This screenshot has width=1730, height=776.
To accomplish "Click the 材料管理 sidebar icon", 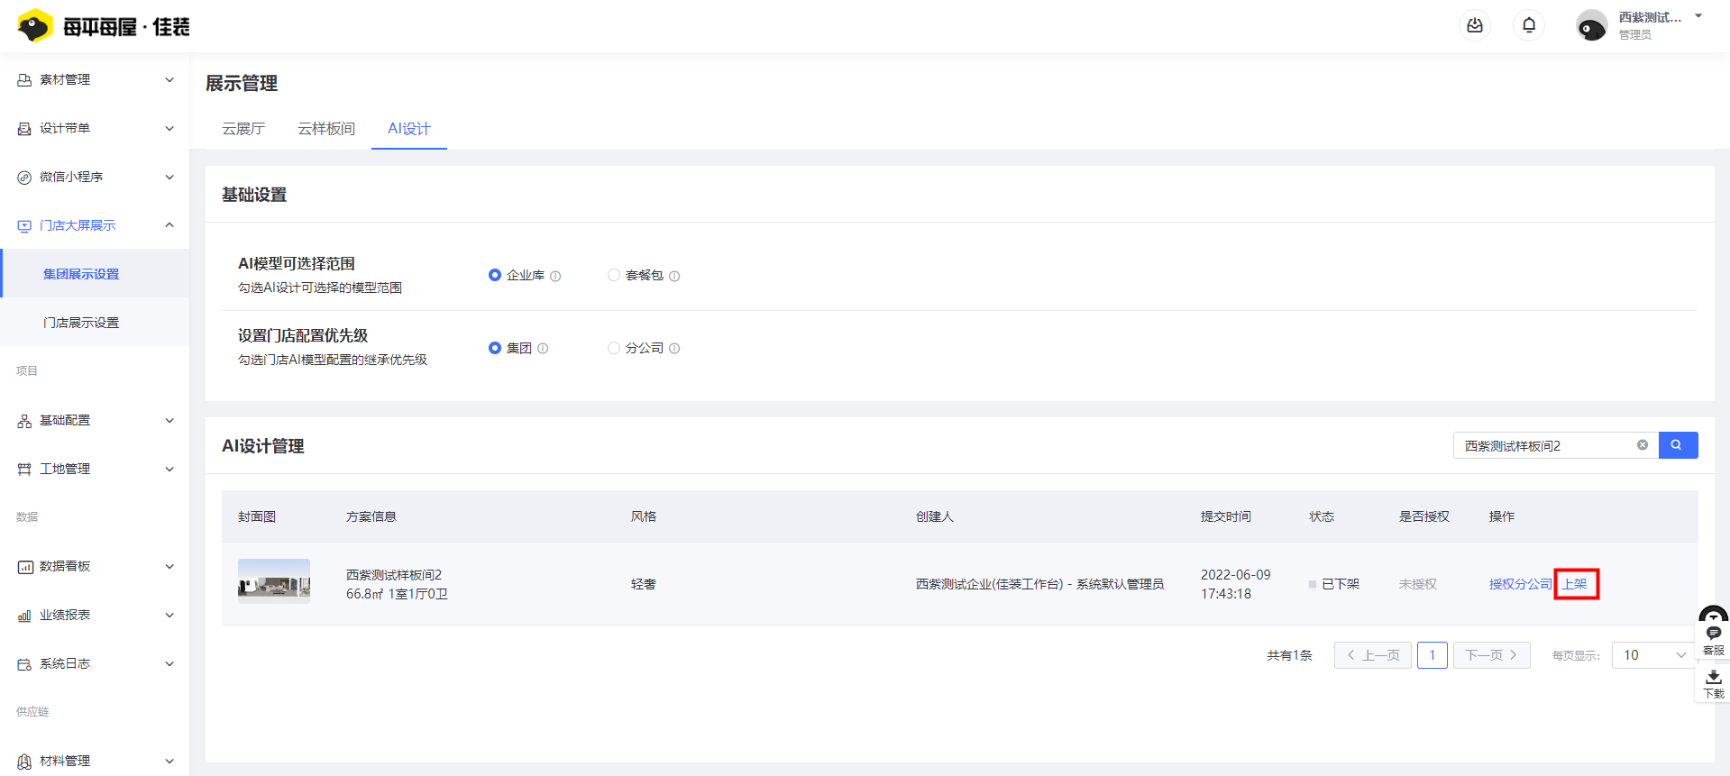I will point(24,762).
